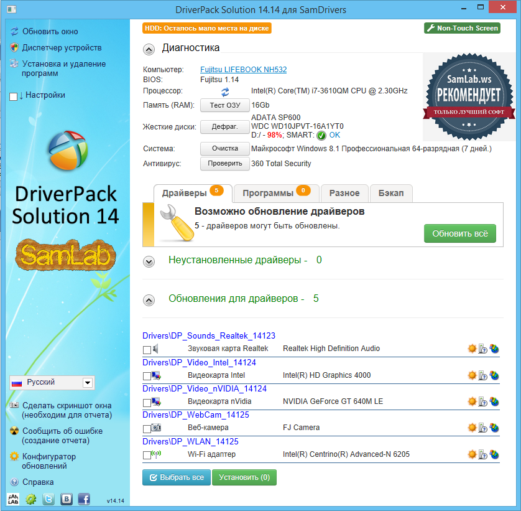
Task: Expand the uninstalled drivers section
Action: 149,261
